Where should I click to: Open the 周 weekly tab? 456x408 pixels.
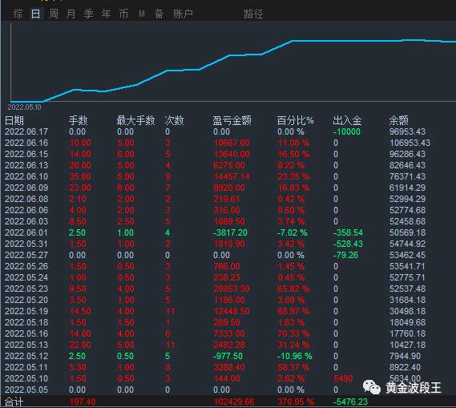[53, 14]
